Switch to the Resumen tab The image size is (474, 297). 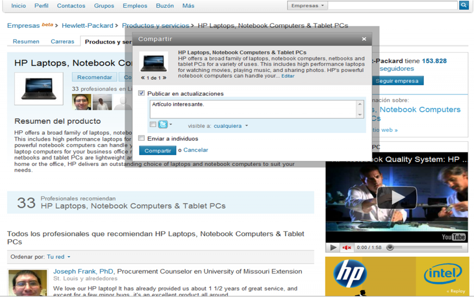pos(26,41)
